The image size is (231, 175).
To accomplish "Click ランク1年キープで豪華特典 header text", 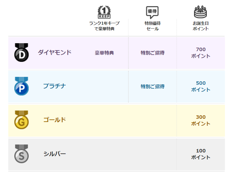I will tap(104, 26).
